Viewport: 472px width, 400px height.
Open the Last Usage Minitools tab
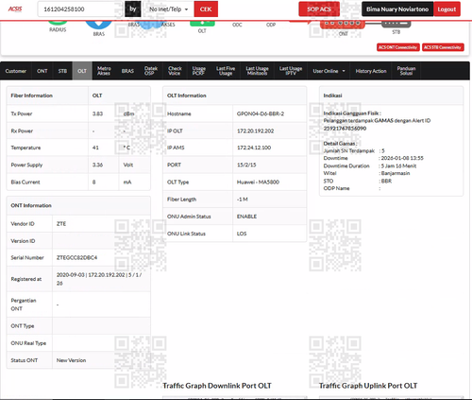(257, 71)
